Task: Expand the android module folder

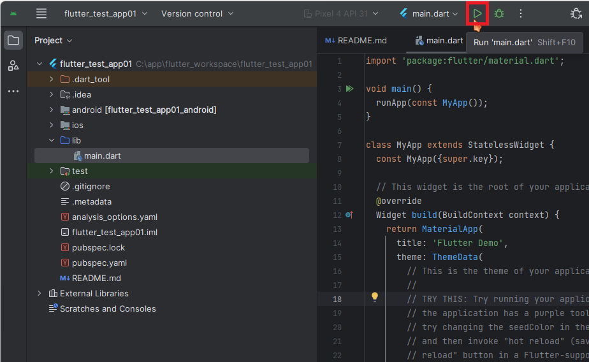Action: (x=52, y=110)
